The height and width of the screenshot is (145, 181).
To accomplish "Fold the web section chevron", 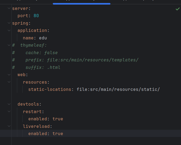I will (x=9, y=75).
